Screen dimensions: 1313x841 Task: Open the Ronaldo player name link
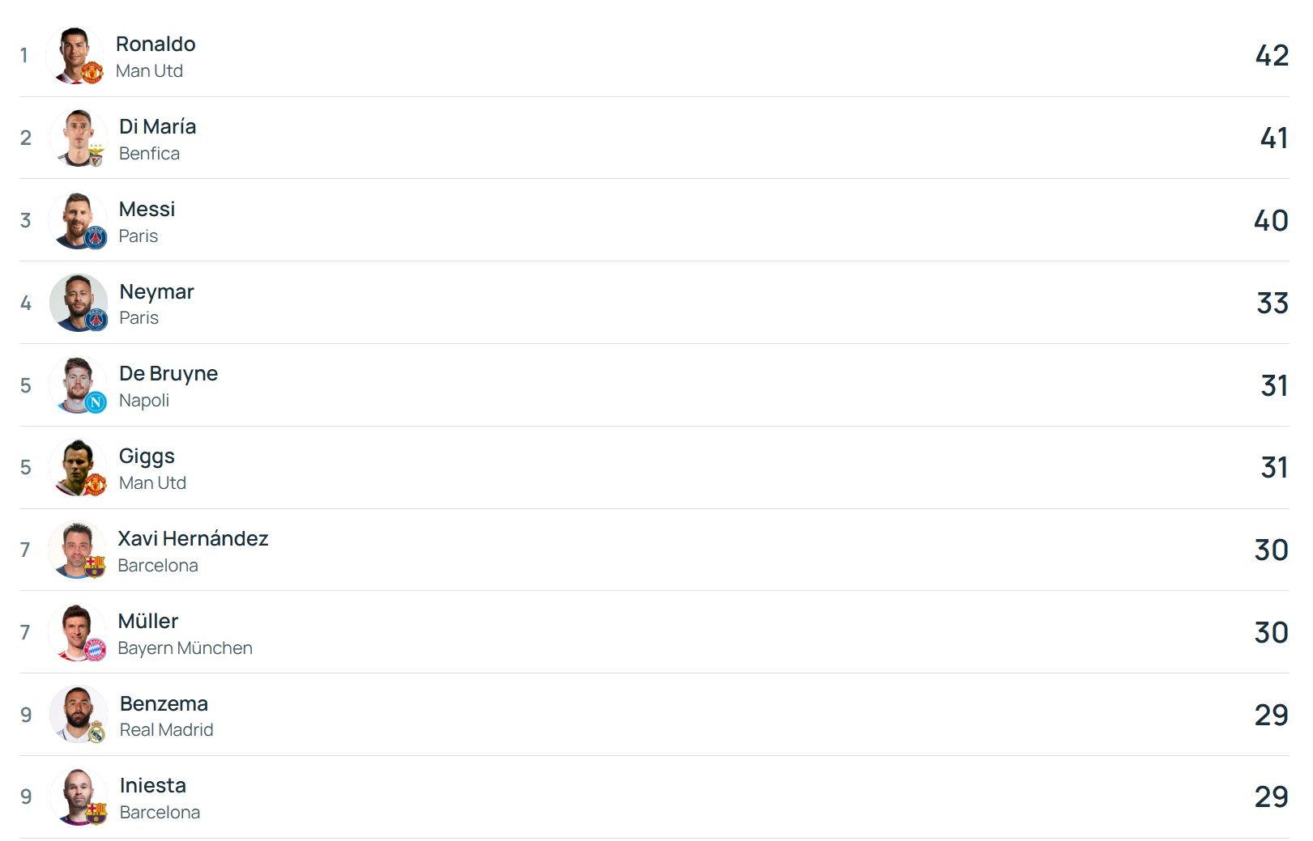coord(156,44)
